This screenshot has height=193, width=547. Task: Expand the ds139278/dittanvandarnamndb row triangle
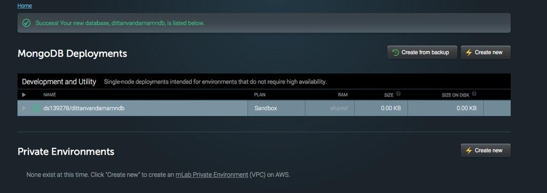coord(24,108)
